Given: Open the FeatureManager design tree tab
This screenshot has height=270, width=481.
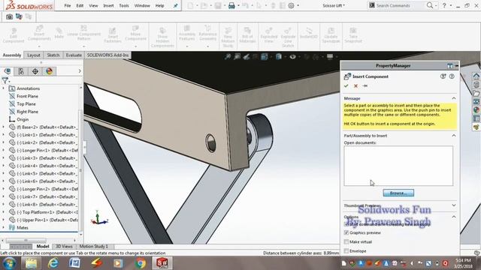Looking at the screenshot, I should tap(8, 71).
